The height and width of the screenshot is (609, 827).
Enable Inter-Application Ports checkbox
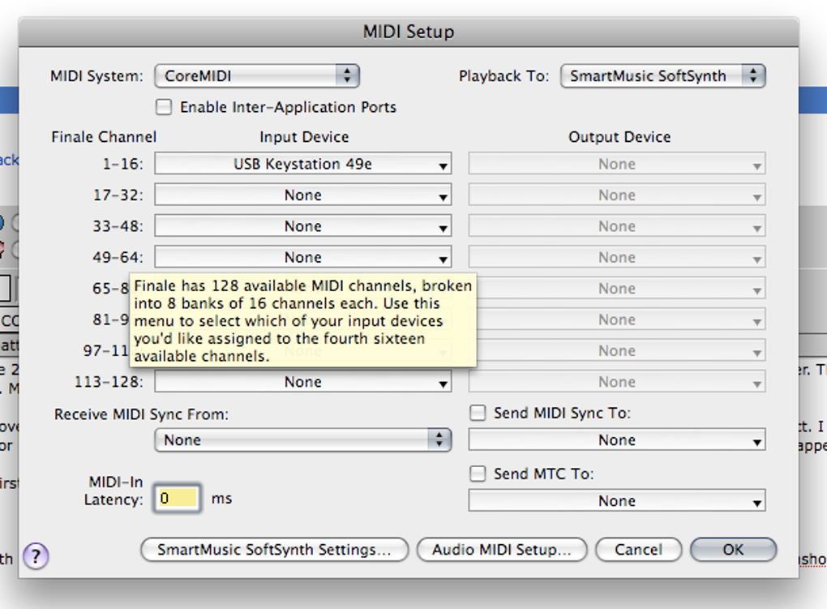(x=165, y=107)
